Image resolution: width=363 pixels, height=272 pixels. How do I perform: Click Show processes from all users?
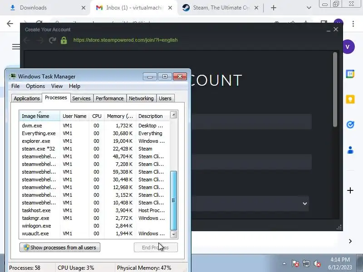point(60,248)
